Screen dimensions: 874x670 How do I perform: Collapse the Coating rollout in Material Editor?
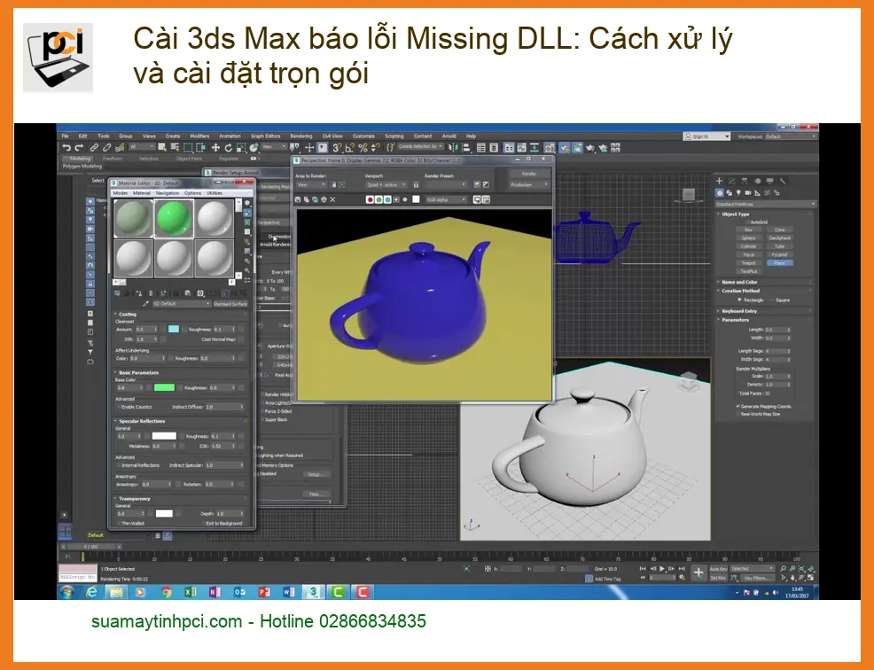pos(127,314)
